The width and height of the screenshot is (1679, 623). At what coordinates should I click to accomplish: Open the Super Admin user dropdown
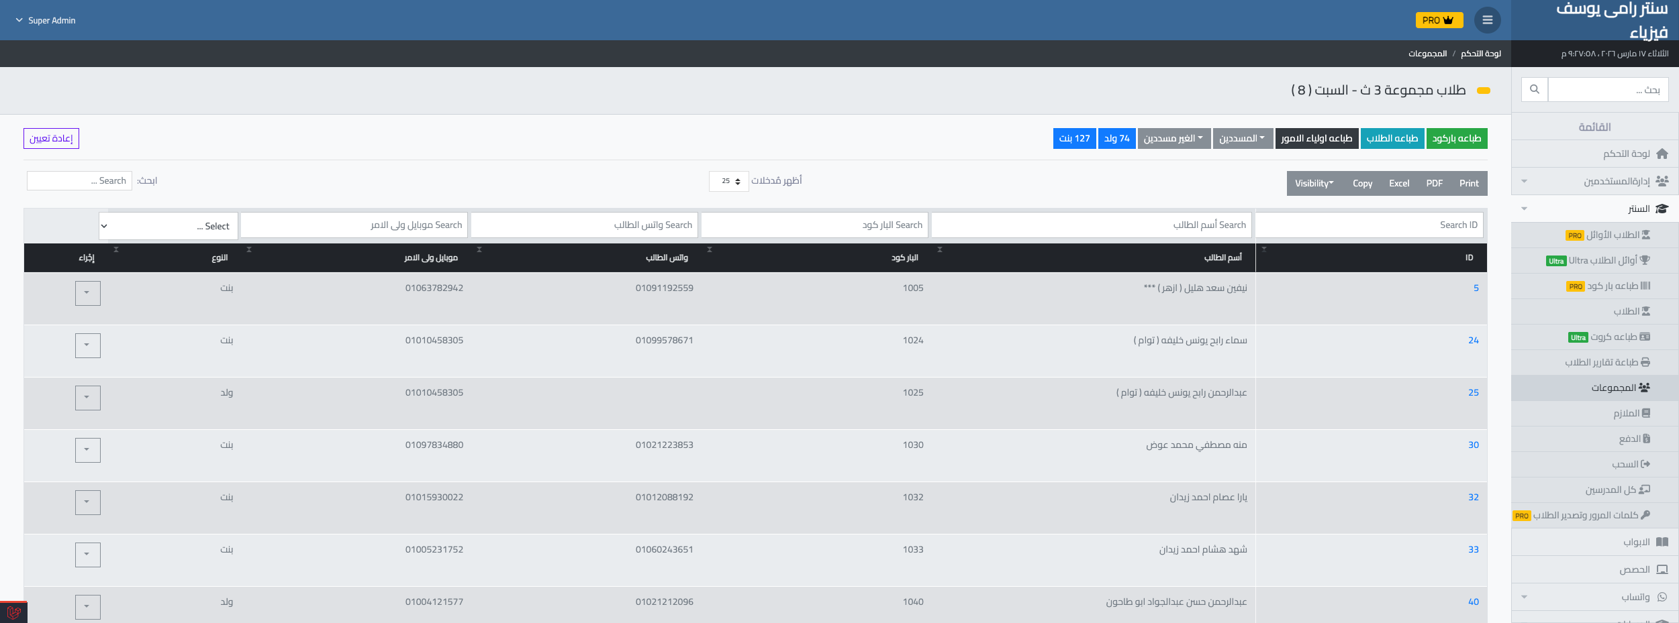(46, 20)
